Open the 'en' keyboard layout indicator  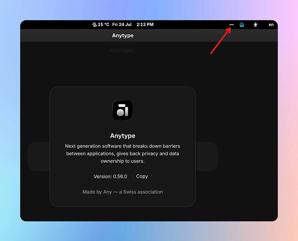tap(271, 25)
